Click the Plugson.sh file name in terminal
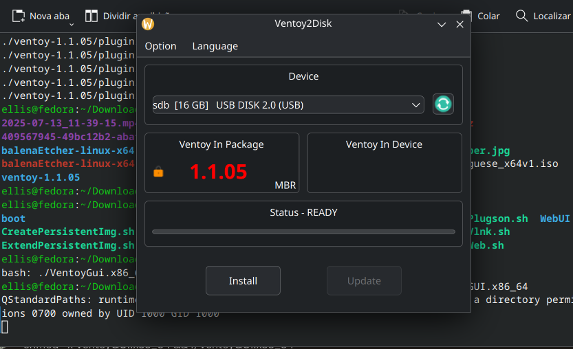The height and width of the screenshot is (349, 573). tap(499, 218)
